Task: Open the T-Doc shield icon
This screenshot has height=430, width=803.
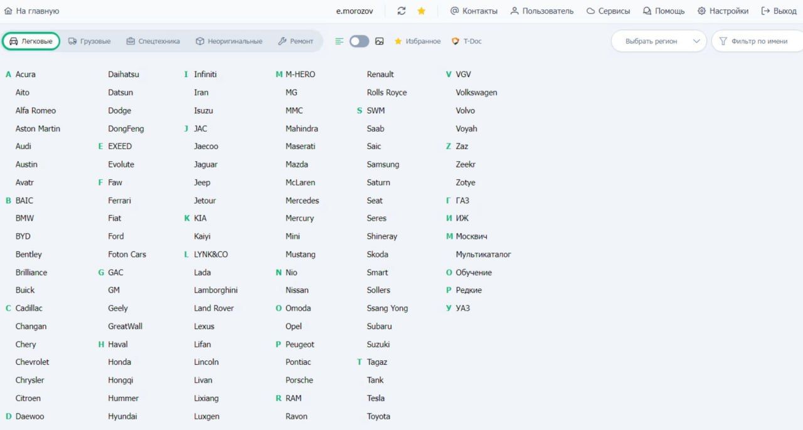Action: [455, 41]
